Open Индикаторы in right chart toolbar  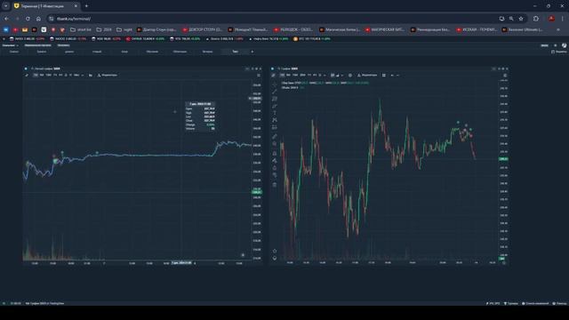point(367,75)
